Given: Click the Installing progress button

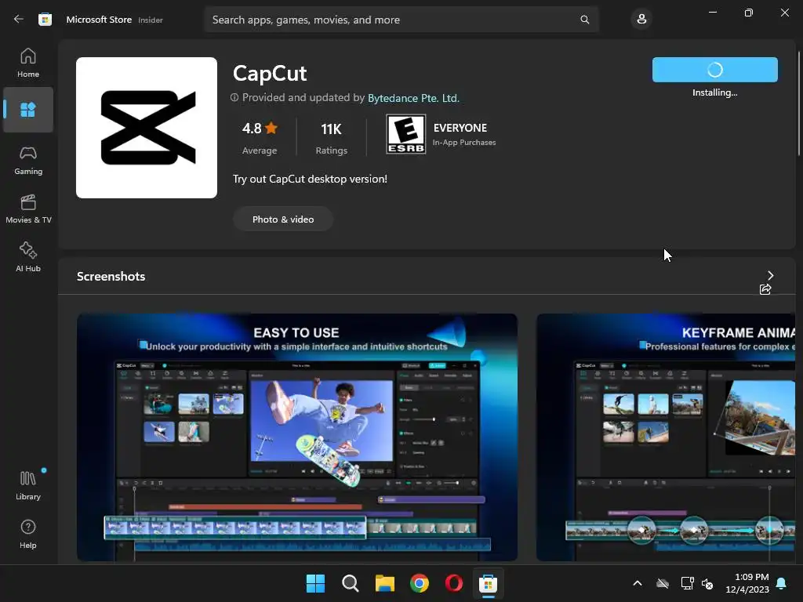Looking at the screenshot, I should pos(715,70).
